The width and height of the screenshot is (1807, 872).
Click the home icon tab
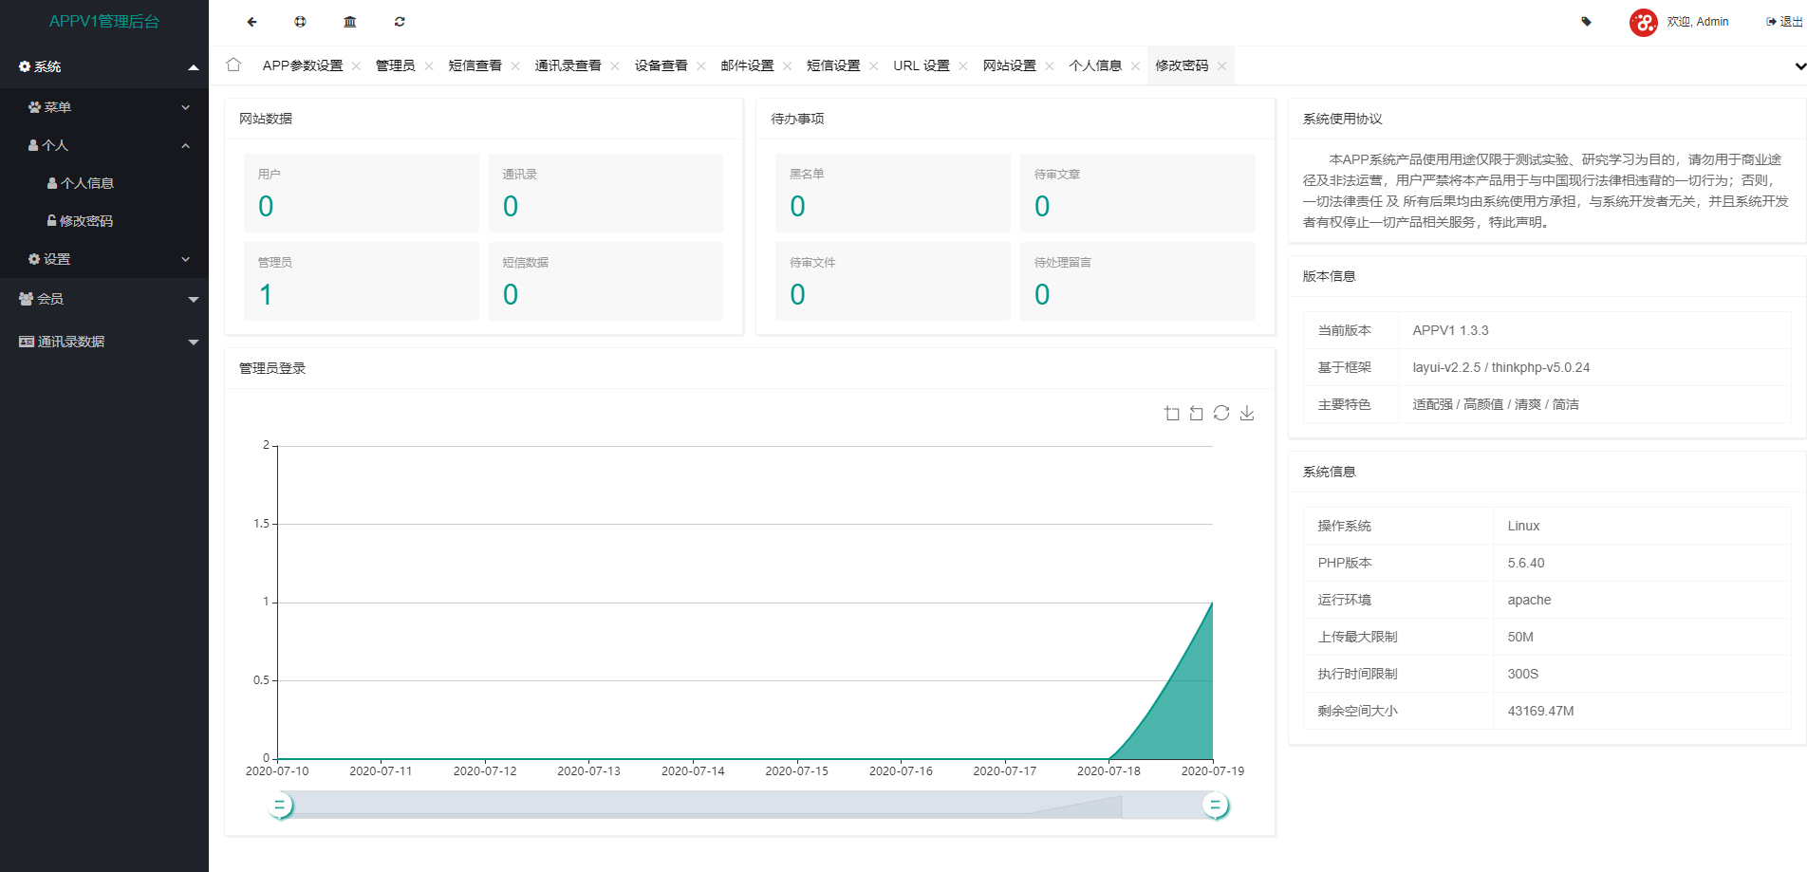(233, 65)
